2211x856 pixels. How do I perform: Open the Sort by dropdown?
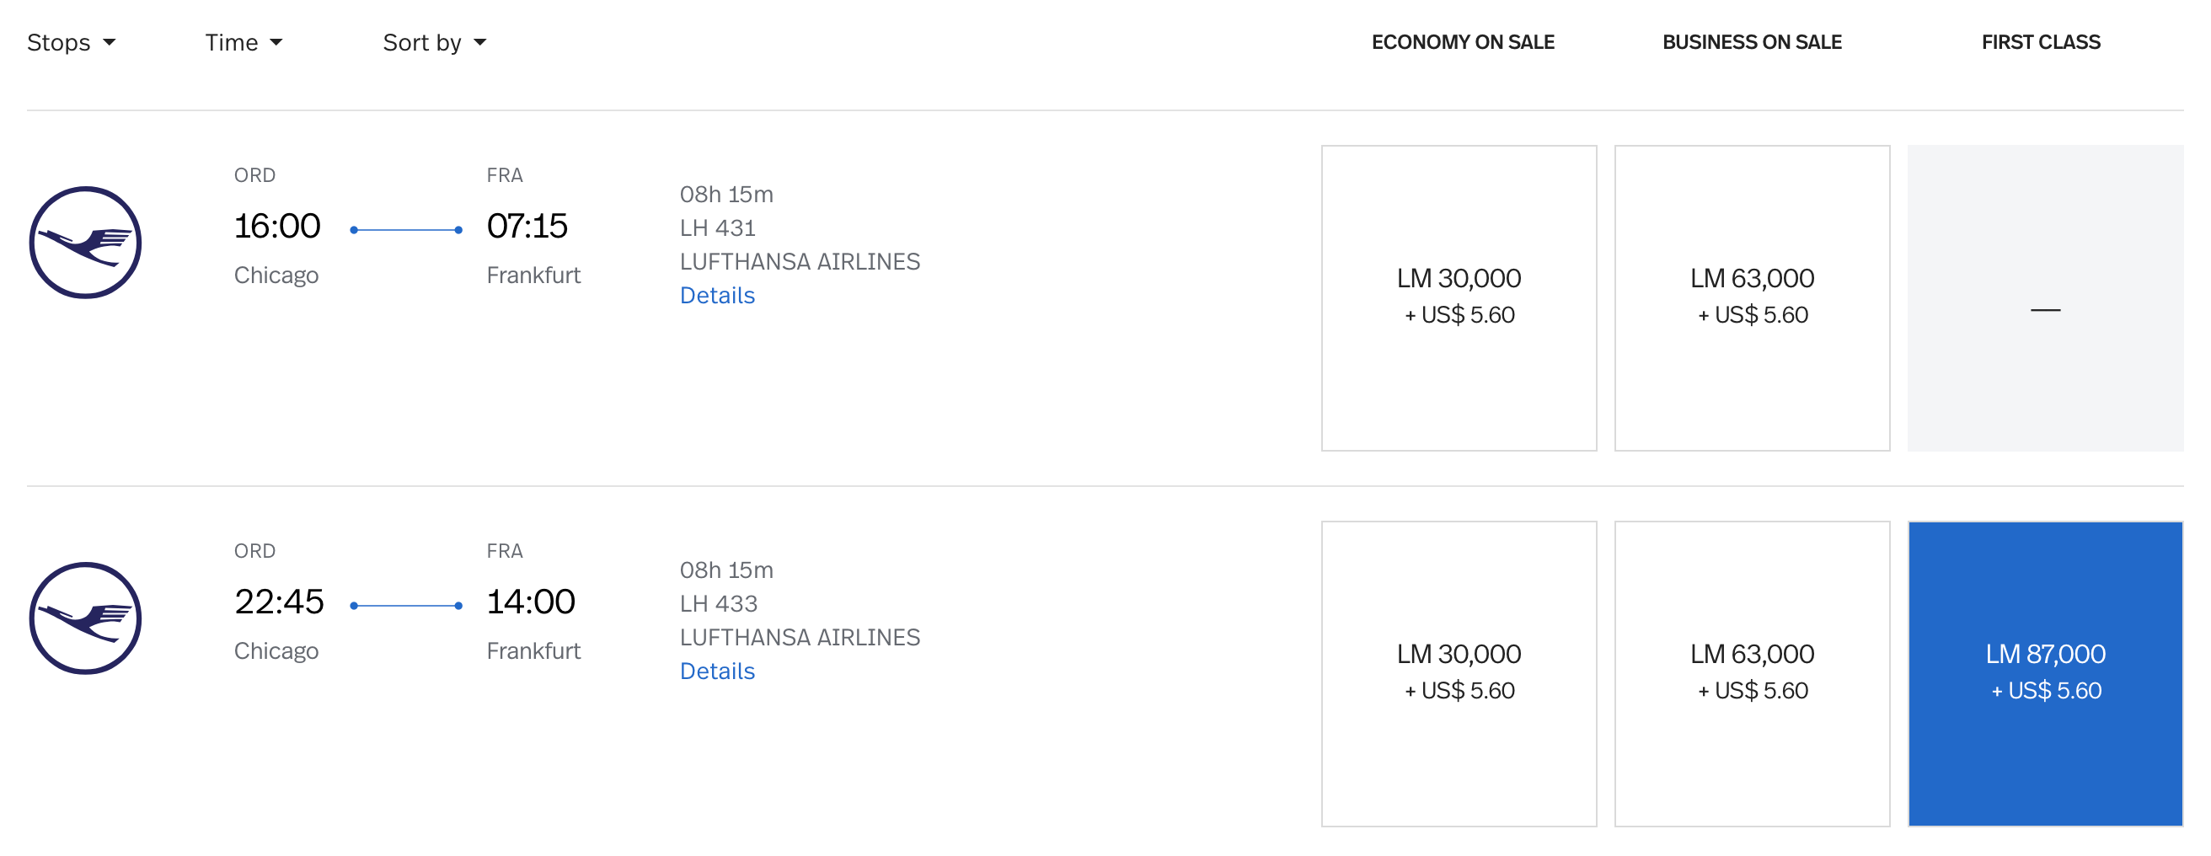coord(433,42)
